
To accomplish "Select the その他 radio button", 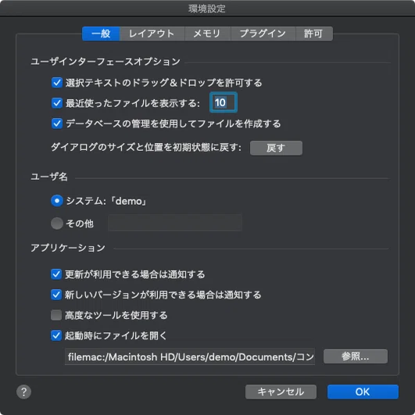I will [57, 224].
